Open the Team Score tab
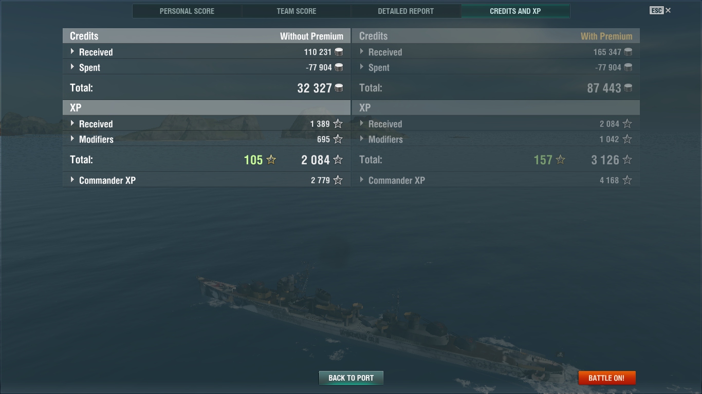The height and width of the screenshot is (394, 702). coord(297,11)
